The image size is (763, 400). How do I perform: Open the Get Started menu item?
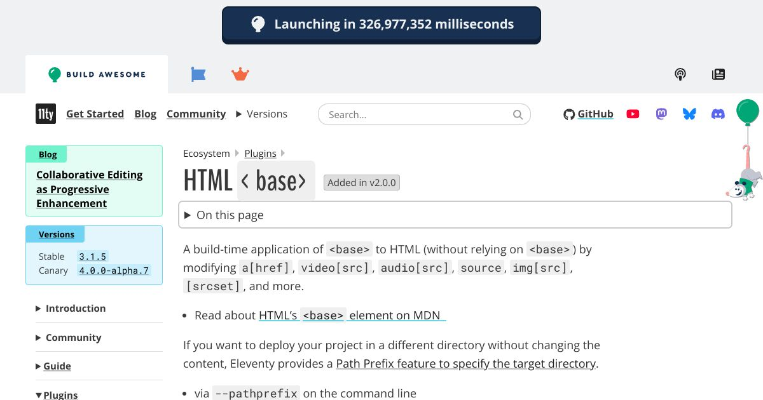pos(95,114)
